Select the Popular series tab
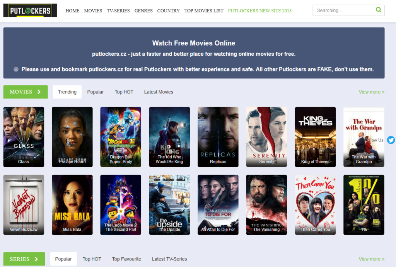This screenshot has height=267, width=396. [x=63, y=259]
